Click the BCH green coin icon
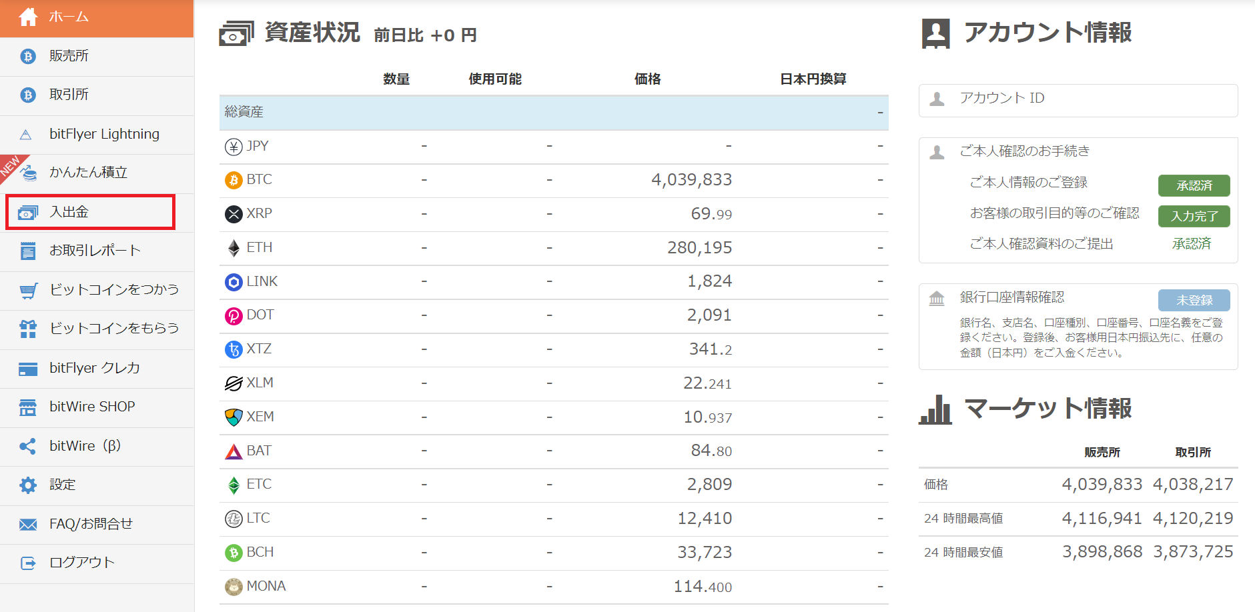The width and height of the screenshot is (1255, 612). pos(234,553)
